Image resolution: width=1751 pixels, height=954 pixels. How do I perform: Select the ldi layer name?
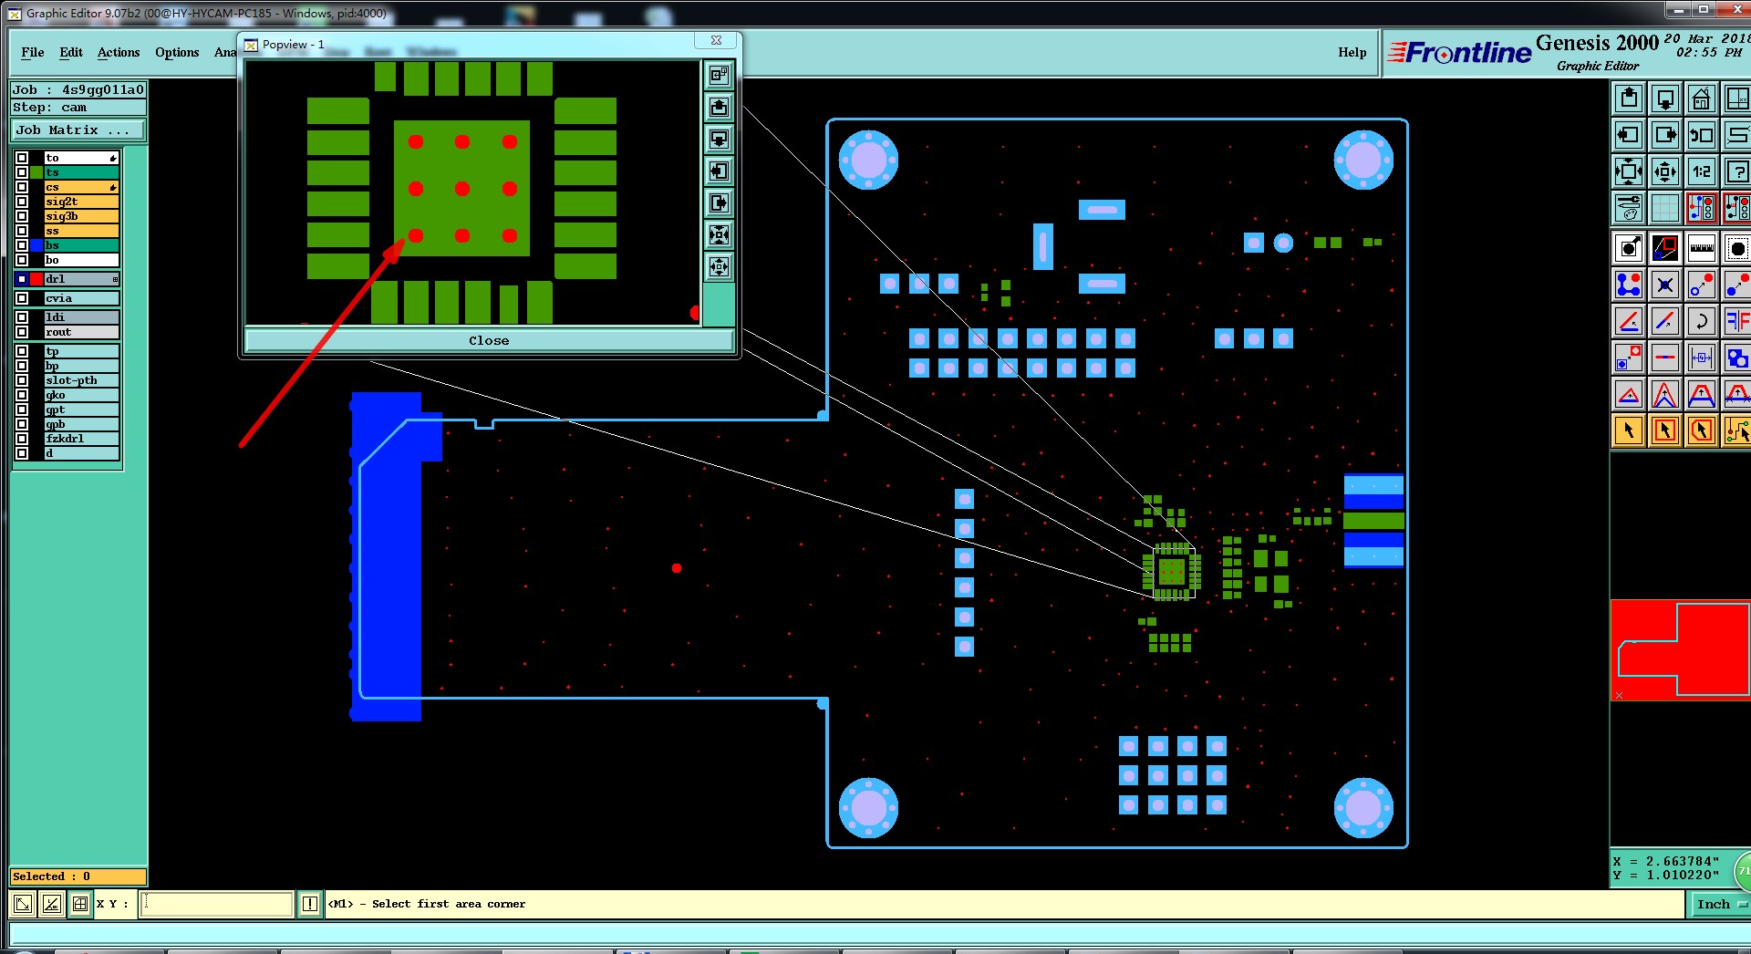(x=81, y=317)
